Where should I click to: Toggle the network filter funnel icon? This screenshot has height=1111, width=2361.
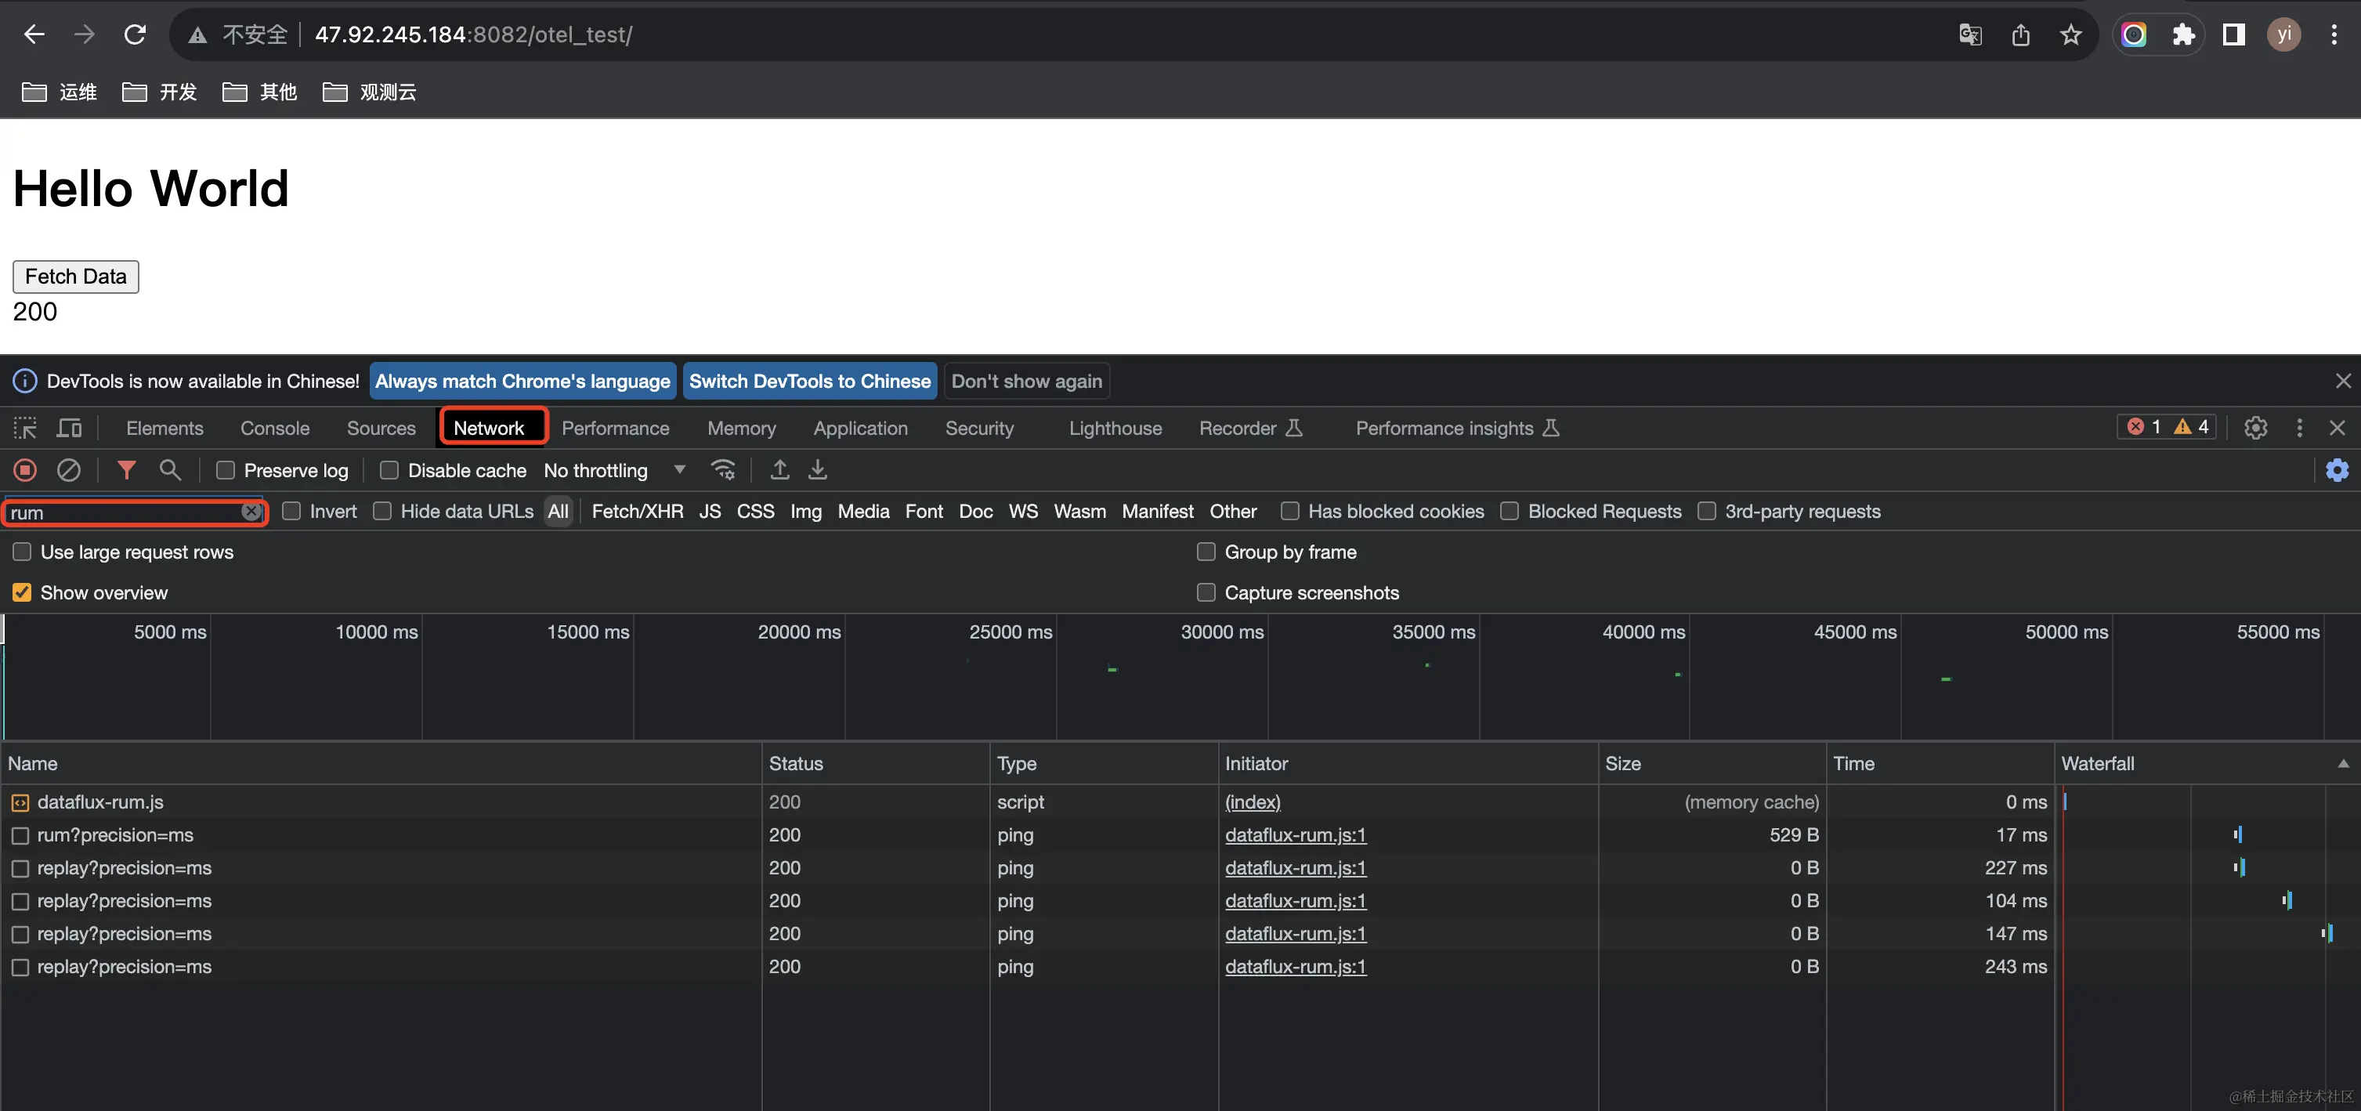(x=126, y=470)
